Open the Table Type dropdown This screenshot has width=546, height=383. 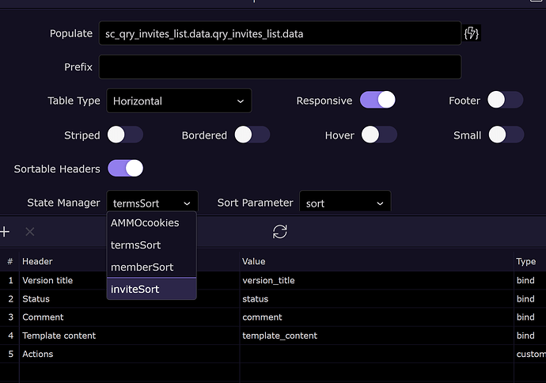(x=179, y=100)
